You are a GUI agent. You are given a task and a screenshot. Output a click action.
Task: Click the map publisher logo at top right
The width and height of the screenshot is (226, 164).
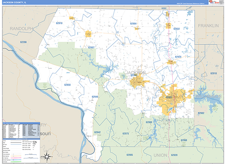[x=214, y=2]
